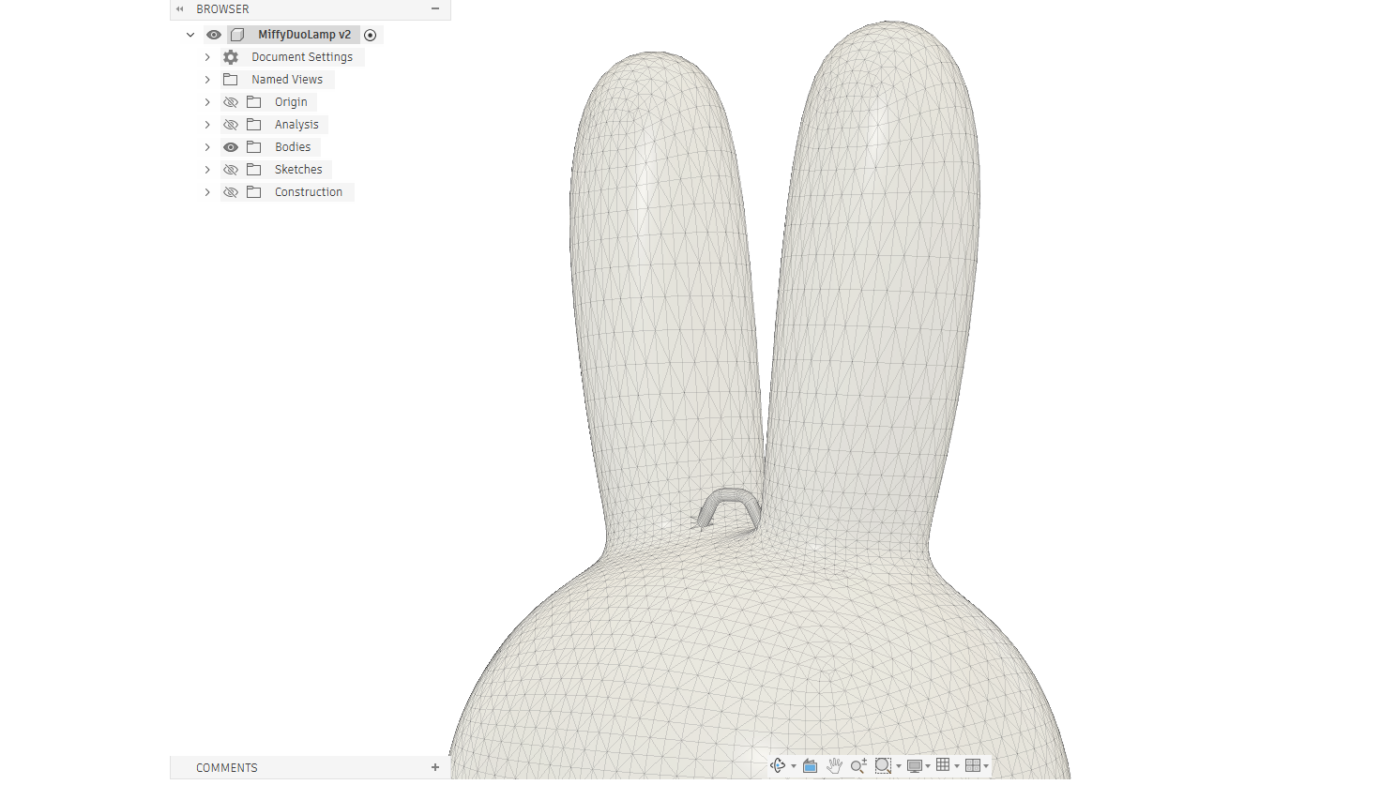
Task: Select the Orbit navigation tool
Action: coord(778,766)
